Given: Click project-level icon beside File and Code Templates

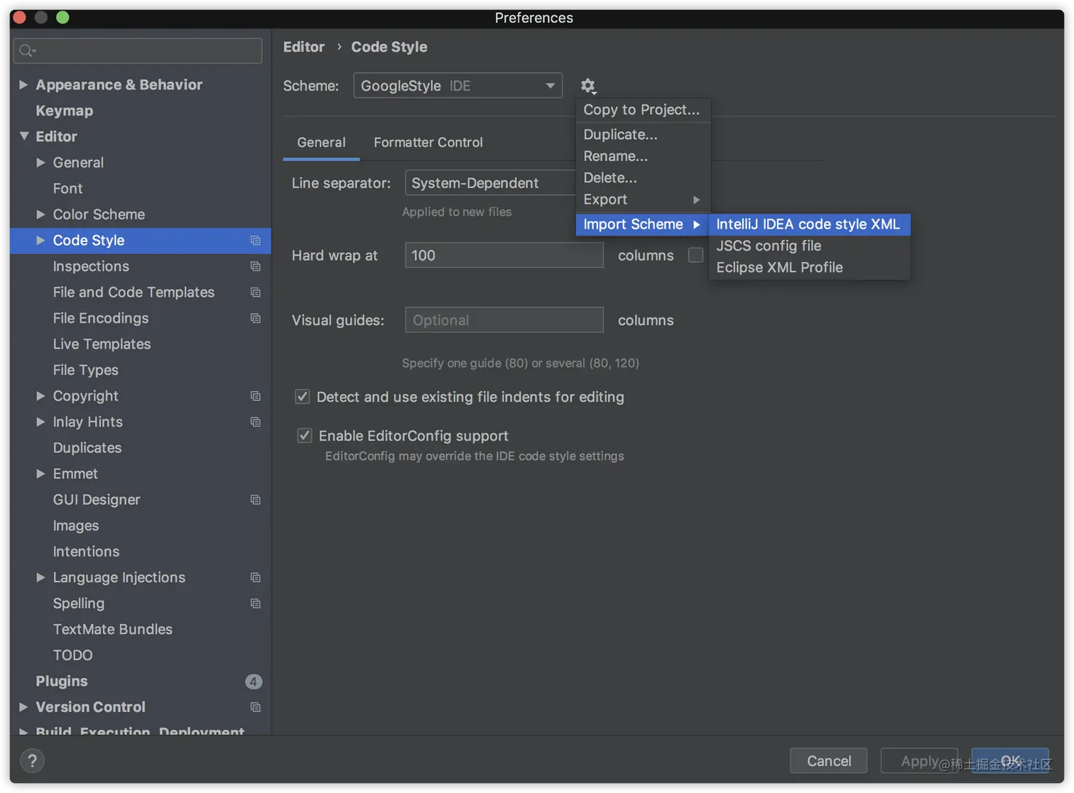Looking at the screenshot, I should pyautogui.click(x=256, y=292).
